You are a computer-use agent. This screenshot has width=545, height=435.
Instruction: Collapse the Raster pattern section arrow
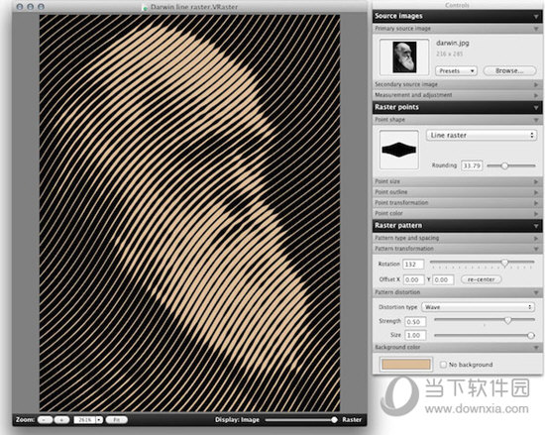pyautogui.click(x=536, y=226)
